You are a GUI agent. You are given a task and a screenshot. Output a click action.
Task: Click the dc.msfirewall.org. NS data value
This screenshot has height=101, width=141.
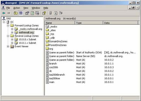point(114,56)
